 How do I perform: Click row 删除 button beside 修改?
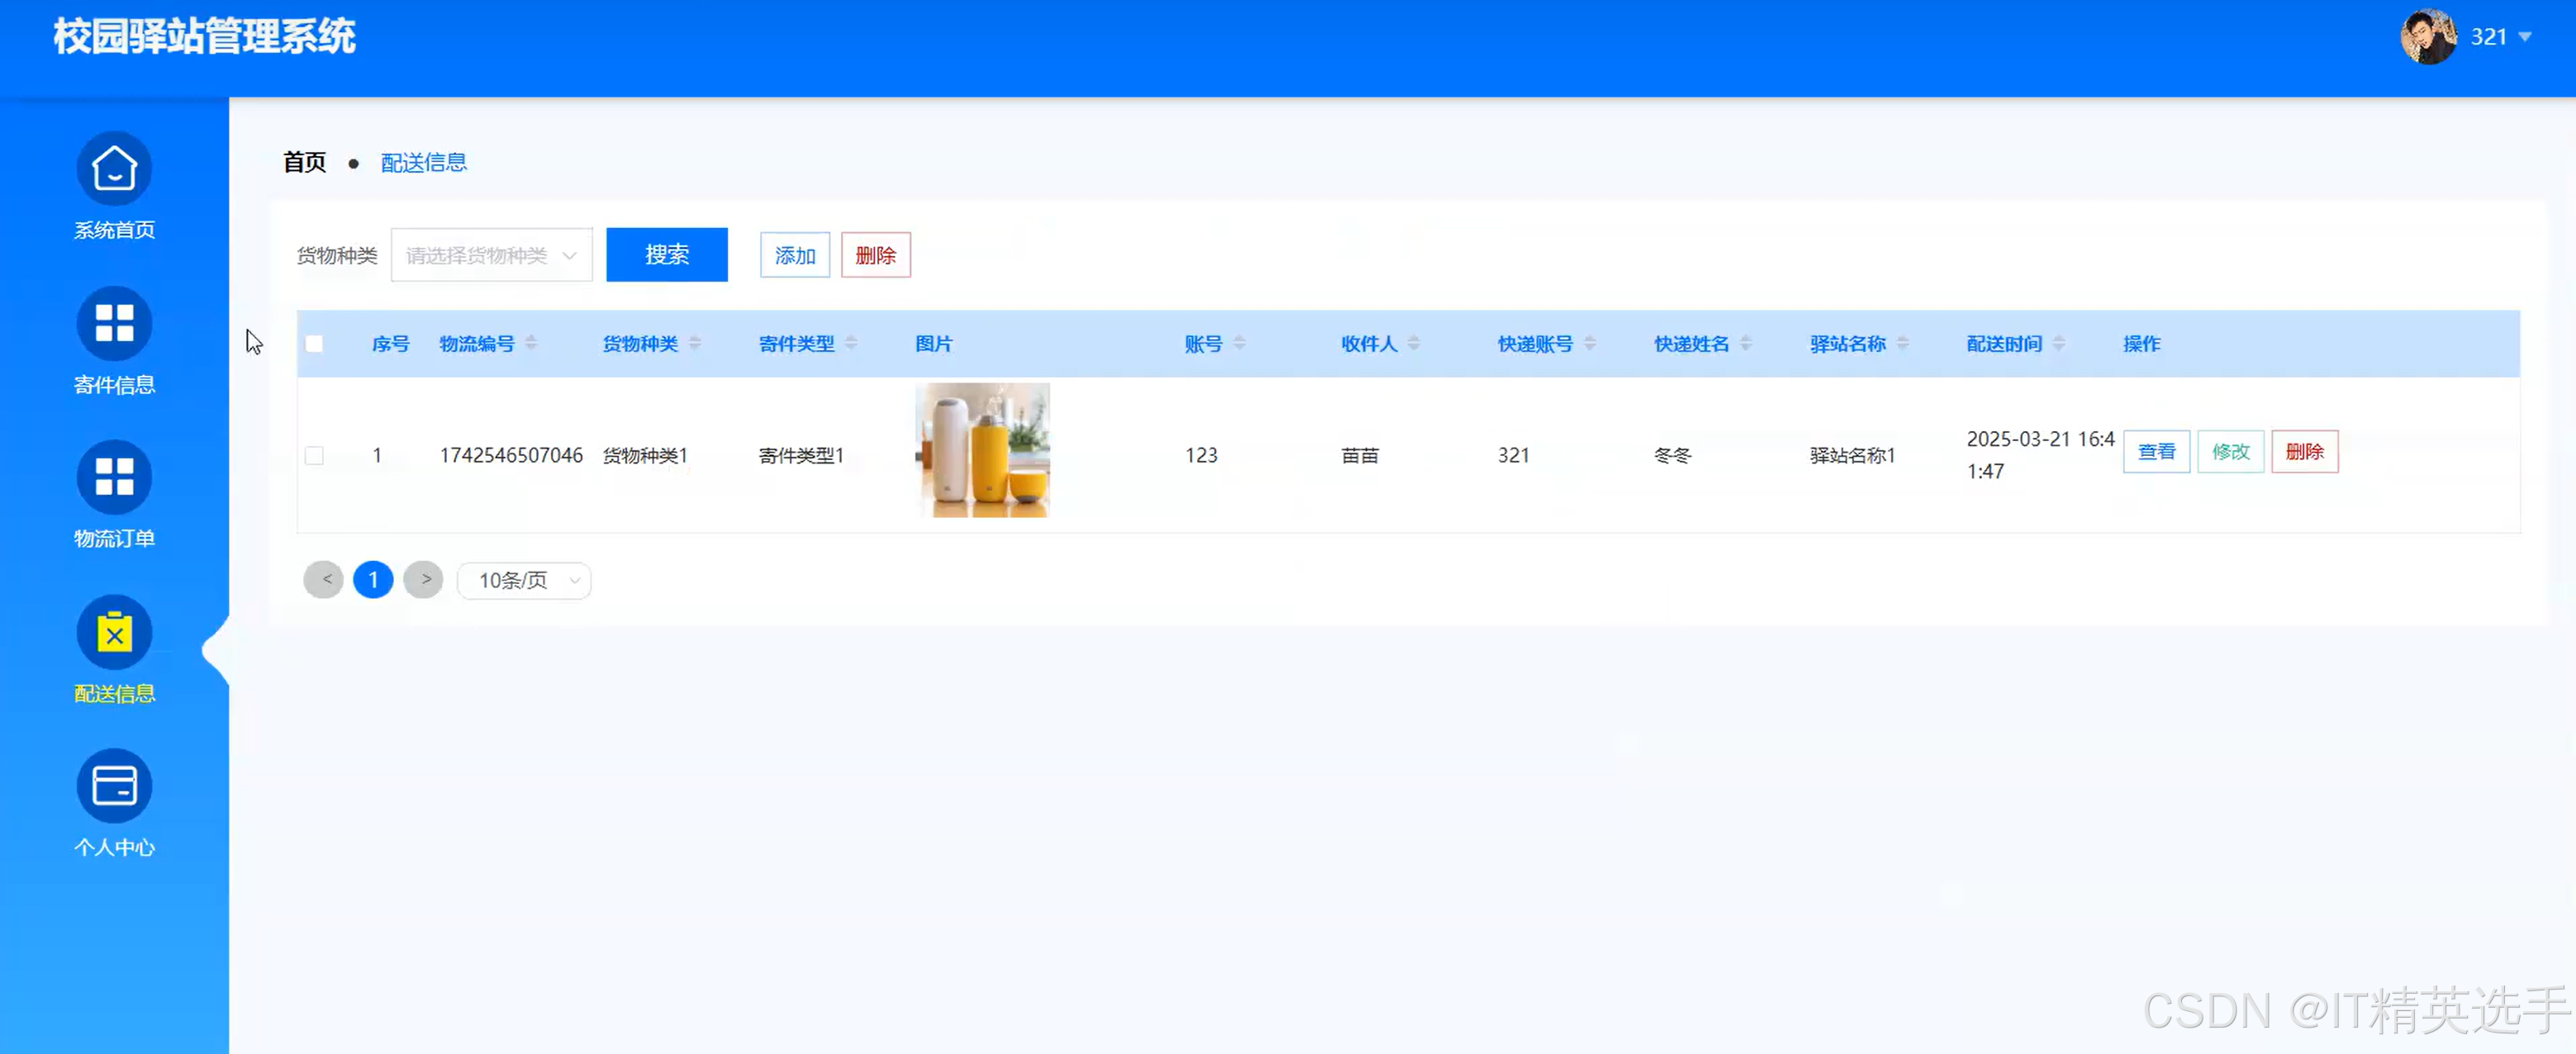(2305, 452)
